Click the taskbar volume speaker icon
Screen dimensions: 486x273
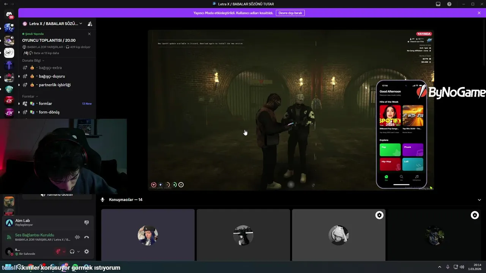(462, 267)
